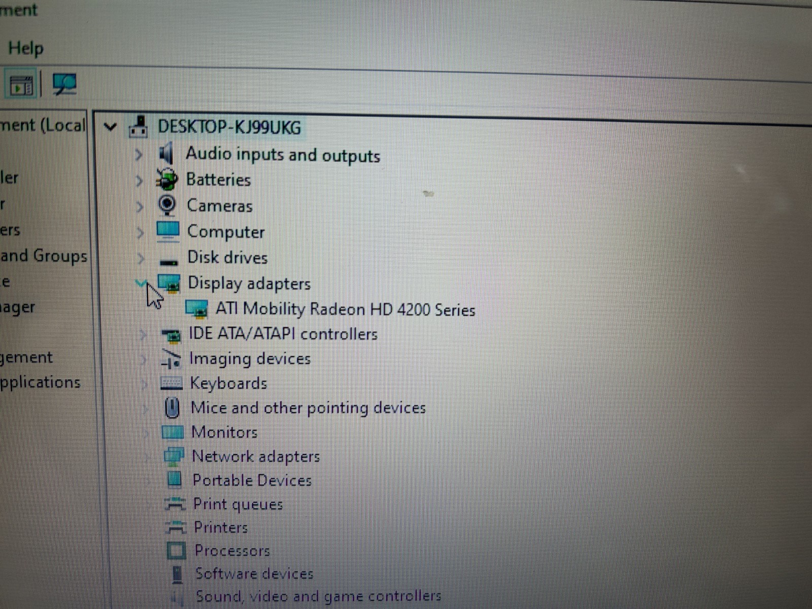Click the Portable Devices icon
Image resolution: width=812 pixels, height=609 pixels.
(175, 479)
